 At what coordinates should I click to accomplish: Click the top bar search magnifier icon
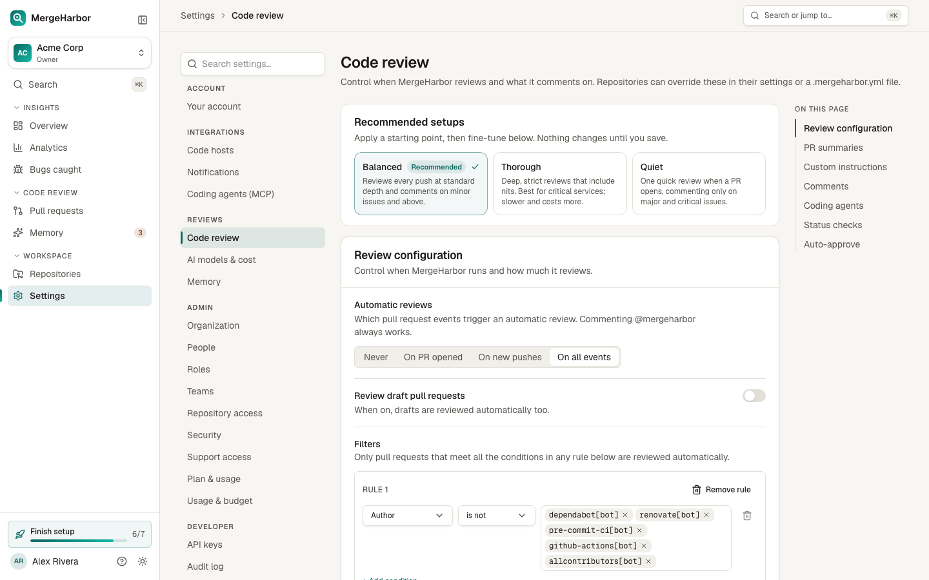coord(755,15)
